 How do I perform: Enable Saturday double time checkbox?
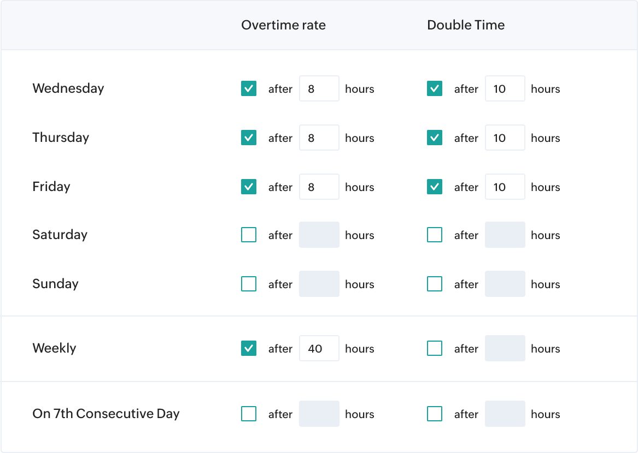[x=435, y=235]
